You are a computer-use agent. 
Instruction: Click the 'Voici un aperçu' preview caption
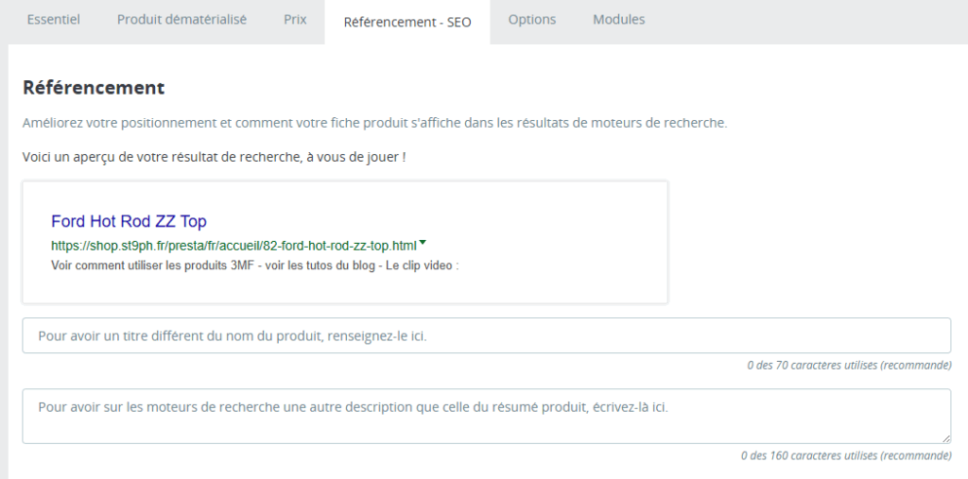[x=214, y=156]
